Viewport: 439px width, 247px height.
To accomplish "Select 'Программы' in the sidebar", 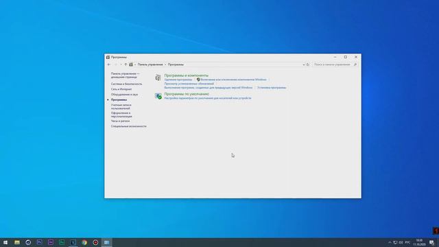I will coord(119,99).
